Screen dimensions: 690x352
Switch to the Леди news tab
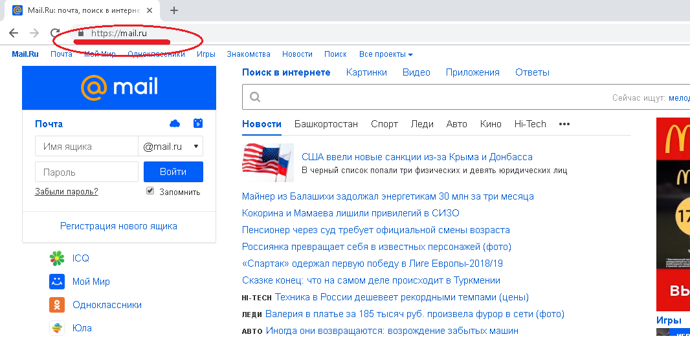pyautogui.click(x=422, y=124)
